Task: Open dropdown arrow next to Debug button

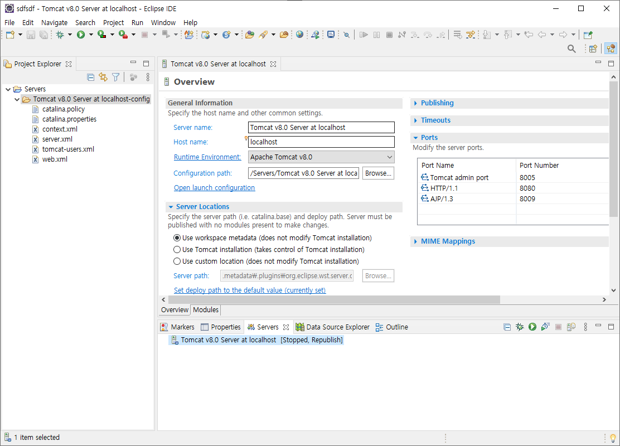Action: pos(70,35)
